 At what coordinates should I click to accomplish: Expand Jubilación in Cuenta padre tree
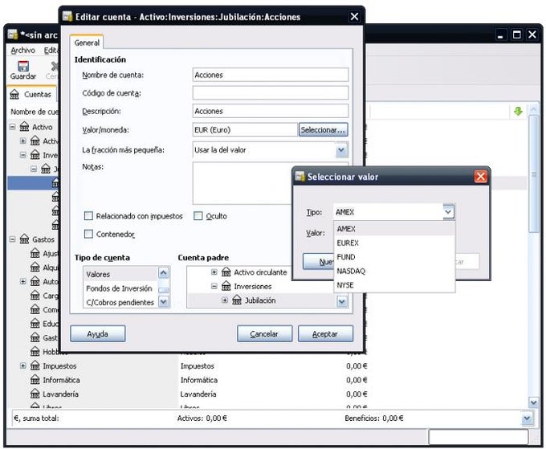(x=225, y=300)
